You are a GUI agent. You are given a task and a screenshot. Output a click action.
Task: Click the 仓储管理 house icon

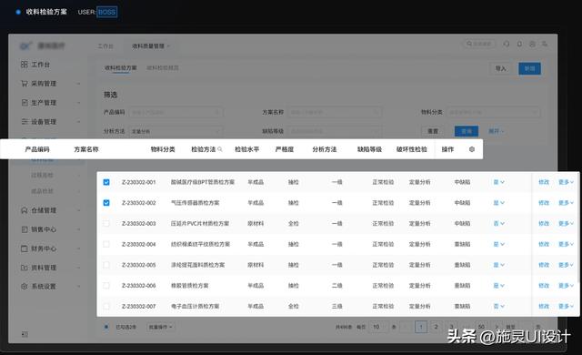pyautogui.click(x=25, y=210)
